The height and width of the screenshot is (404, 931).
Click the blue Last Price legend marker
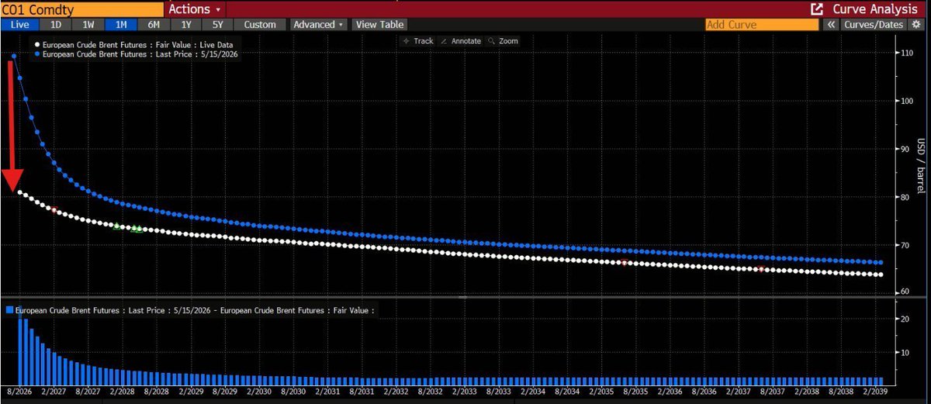coord(36,54)
